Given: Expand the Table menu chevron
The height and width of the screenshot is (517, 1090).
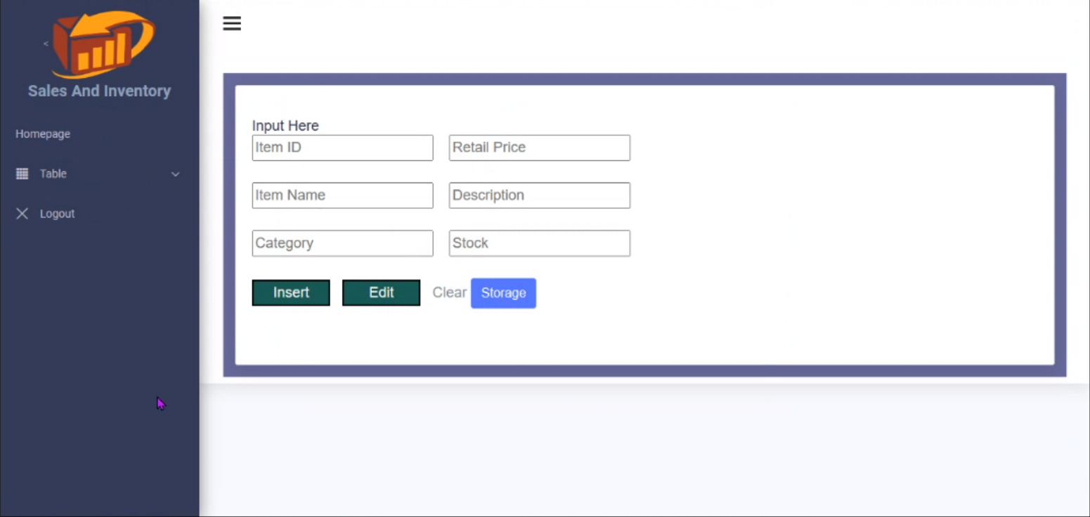Looking at the screenshot, I should 175,174.
